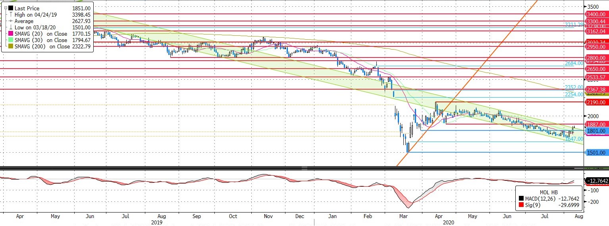Click the 2950.00 red price label
Image resolution: width=609 pixels, height=226 pixels.
click(597, 46)
